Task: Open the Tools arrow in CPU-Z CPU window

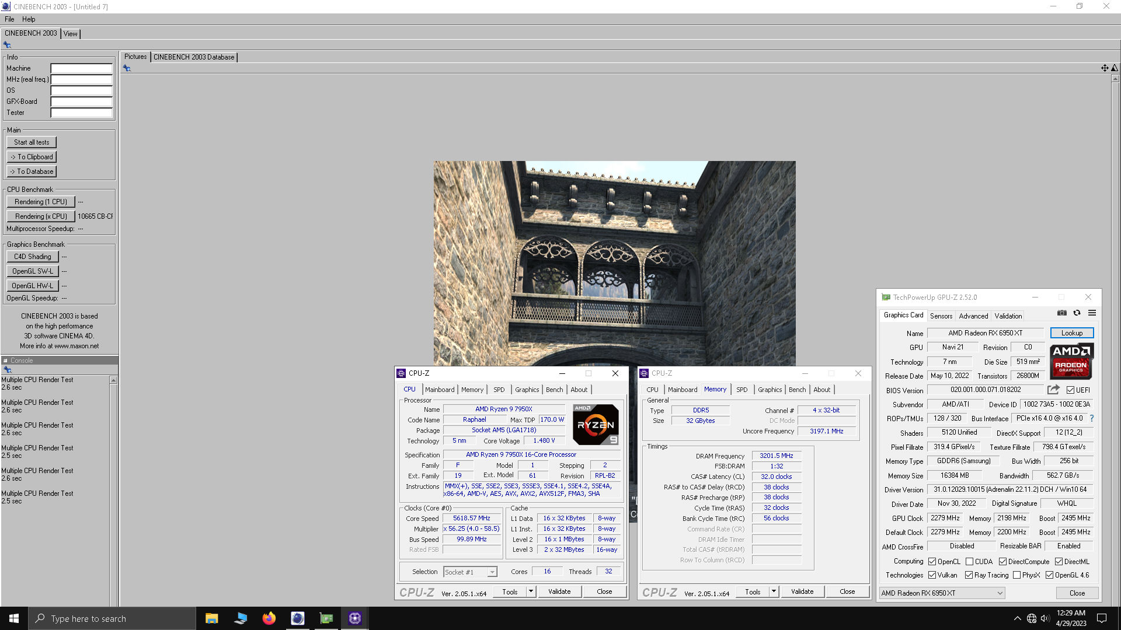Action: tap(531, 591)
